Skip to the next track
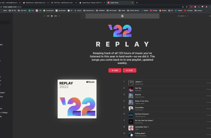The height and width of the screenshot is (138, 211). click(56, 16)
